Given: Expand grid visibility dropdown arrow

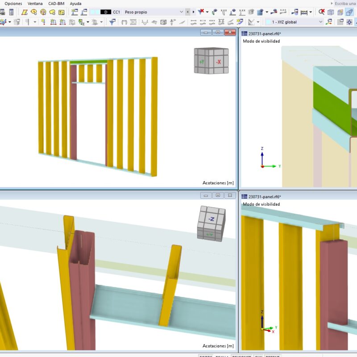Looking at the screenshot, I should click(x=267, y=12).
